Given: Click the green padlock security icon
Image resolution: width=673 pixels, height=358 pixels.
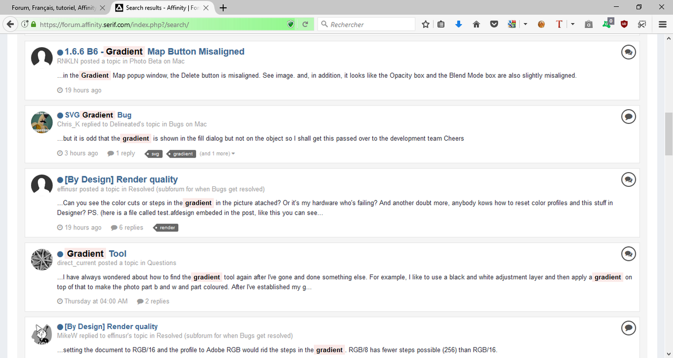Looking at the screenshot, I should tap(34, 24).
